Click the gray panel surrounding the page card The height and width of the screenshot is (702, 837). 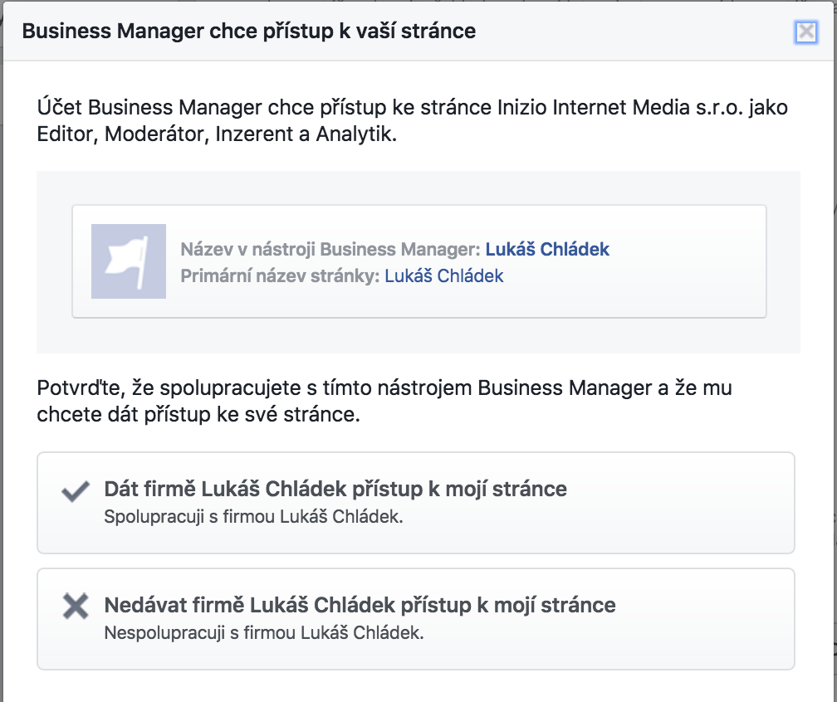(x=418, y=336)
